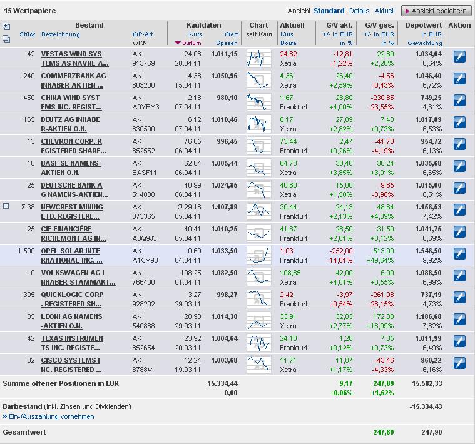Open the Opel Solar chart thumbnail
Viewport: 475px width, 444px height.
[258, 255]
